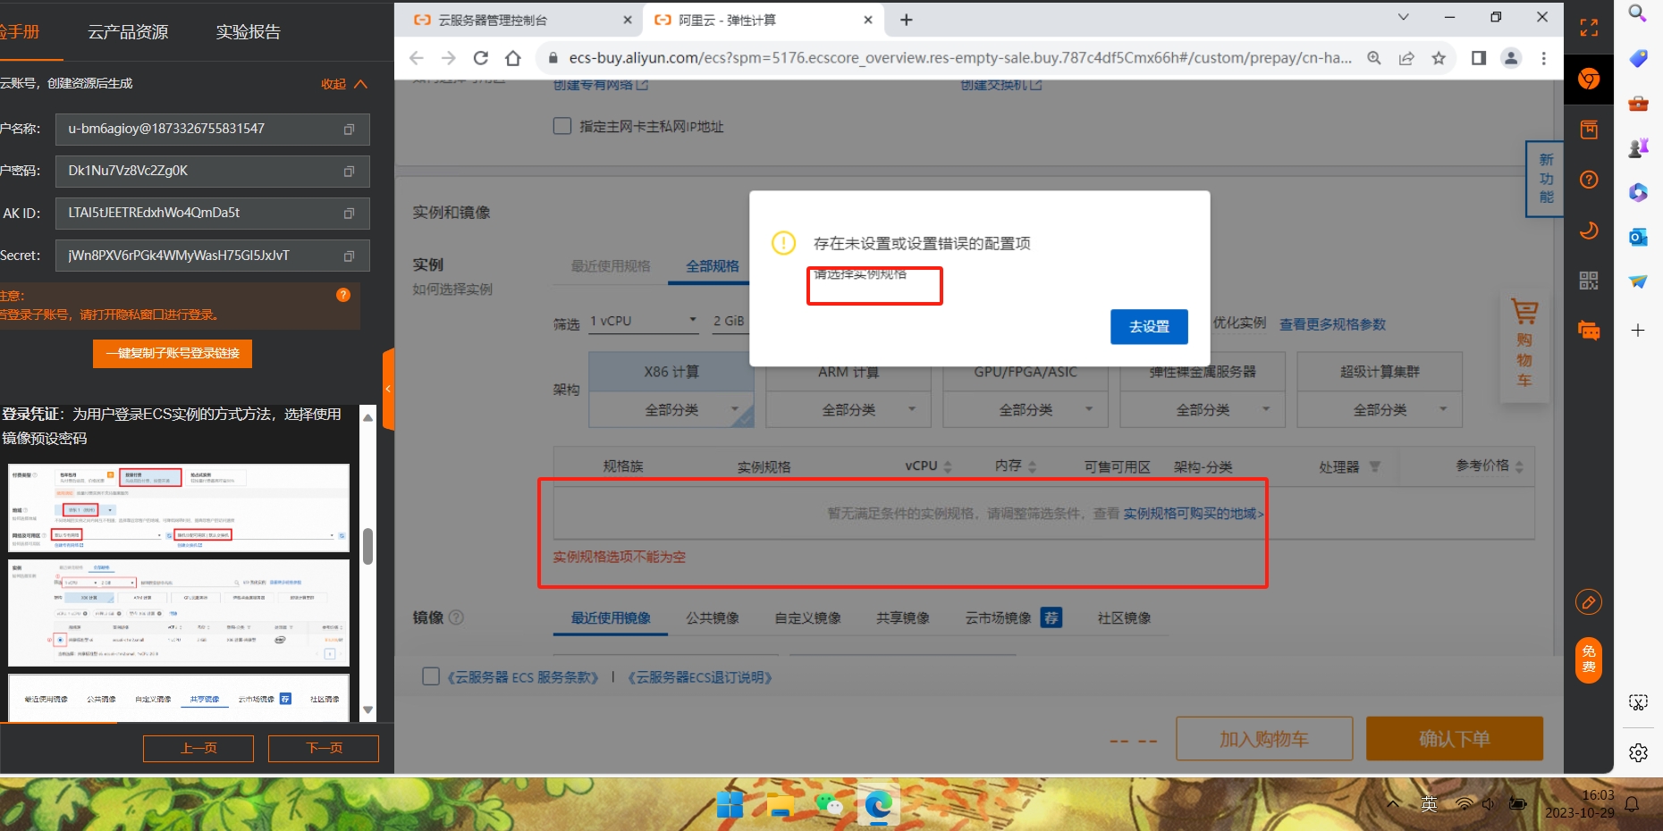The height and width of the screenshot is (831, 1663).
Task: Open browser three-dot menu
Action: pos(1544,58)
